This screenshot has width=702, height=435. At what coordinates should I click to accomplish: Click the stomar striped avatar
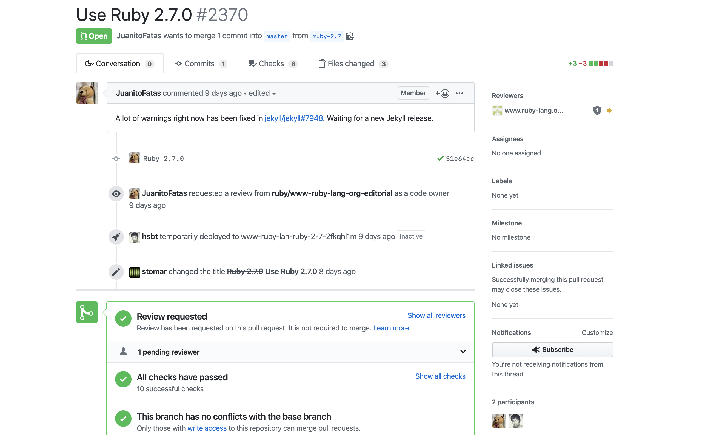click(x=135, y=272)
